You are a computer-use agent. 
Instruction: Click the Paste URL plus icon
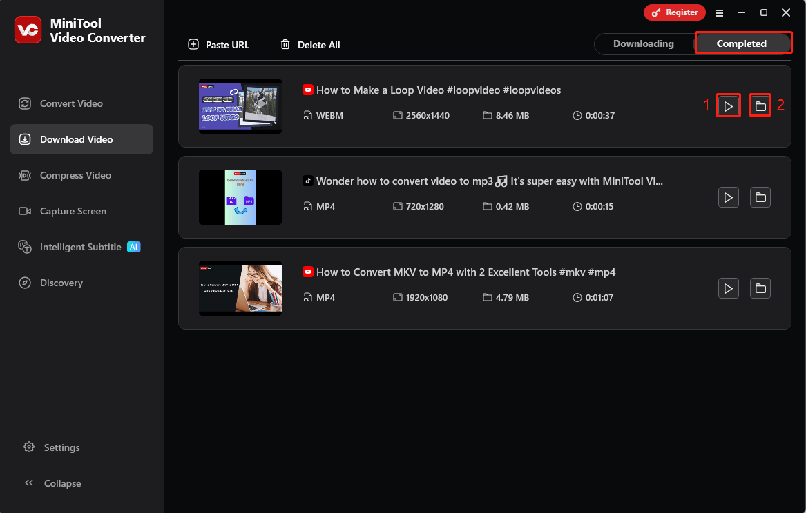click(193, 44)
